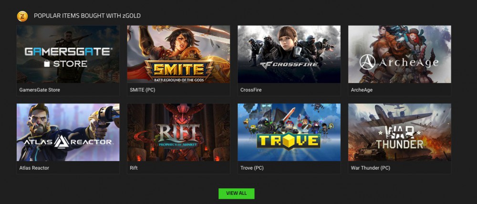Open the Trove game artwork

pos(289,132)
